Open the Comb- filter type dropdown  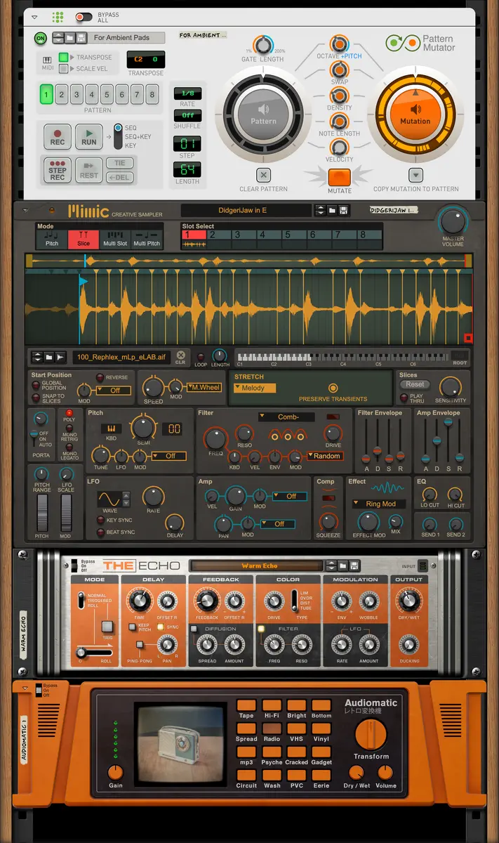click(x=287, y=417)
